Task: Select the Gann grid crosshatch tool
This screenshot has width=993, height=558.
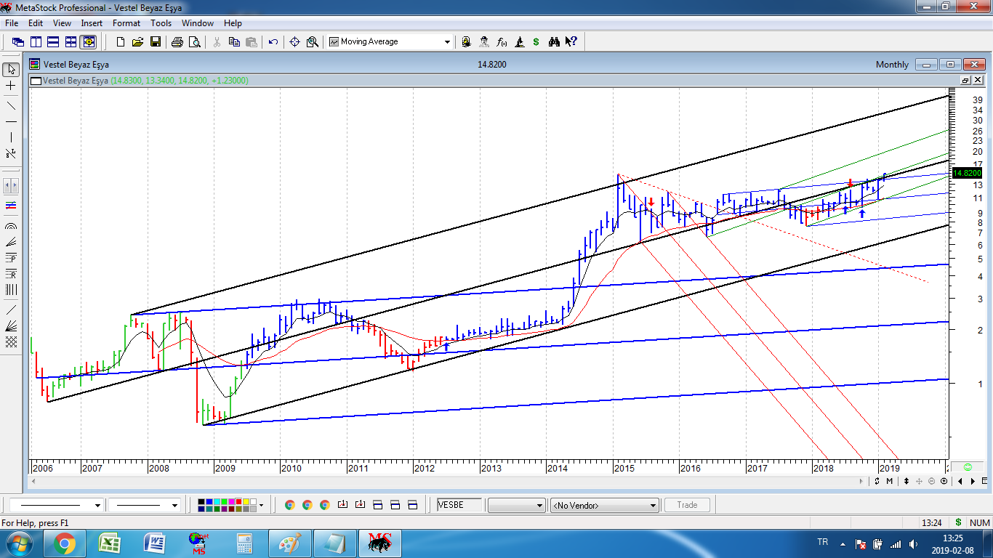Action: point(11,342)
